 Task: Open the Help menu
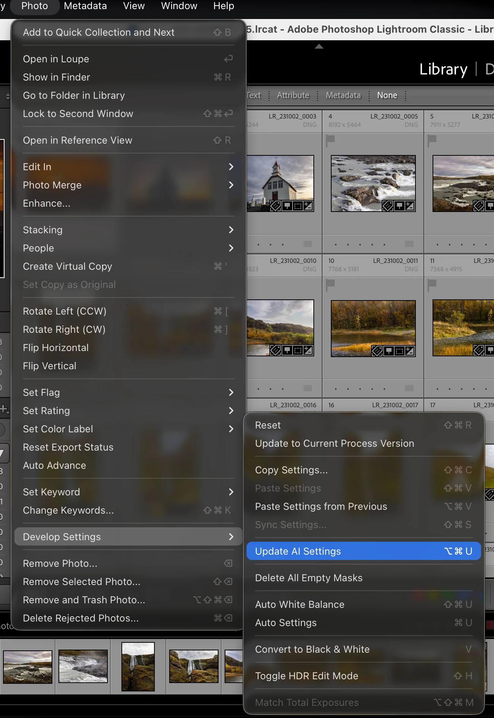pyautogui.click(x=223, y=6)
